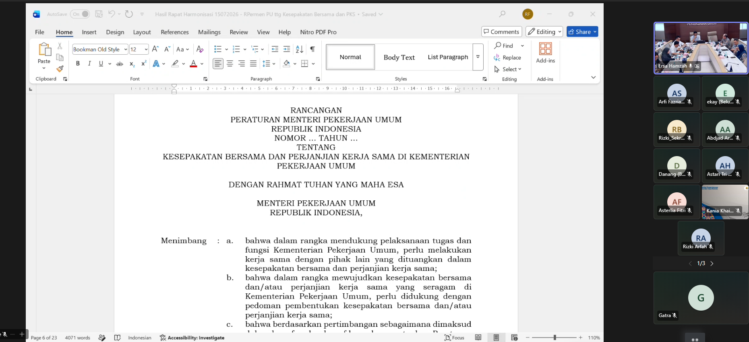
Task: Click the Comments button
Action: click(x=502, y=32)
